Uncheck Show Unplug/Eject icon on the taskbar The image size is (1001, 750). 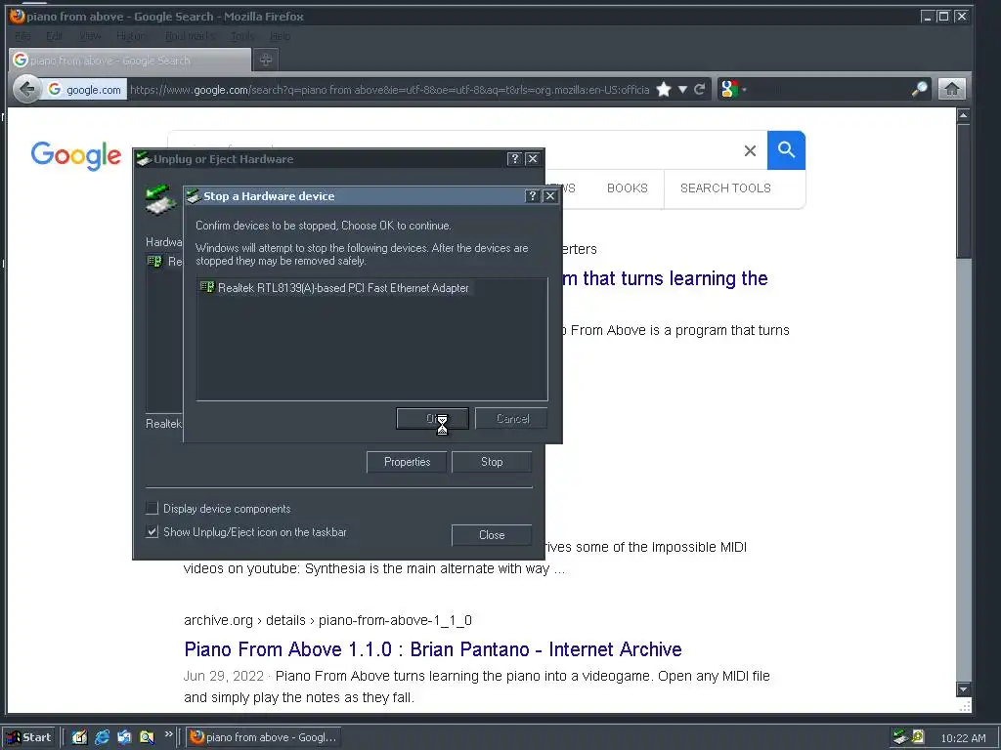[x=152, y=532]
